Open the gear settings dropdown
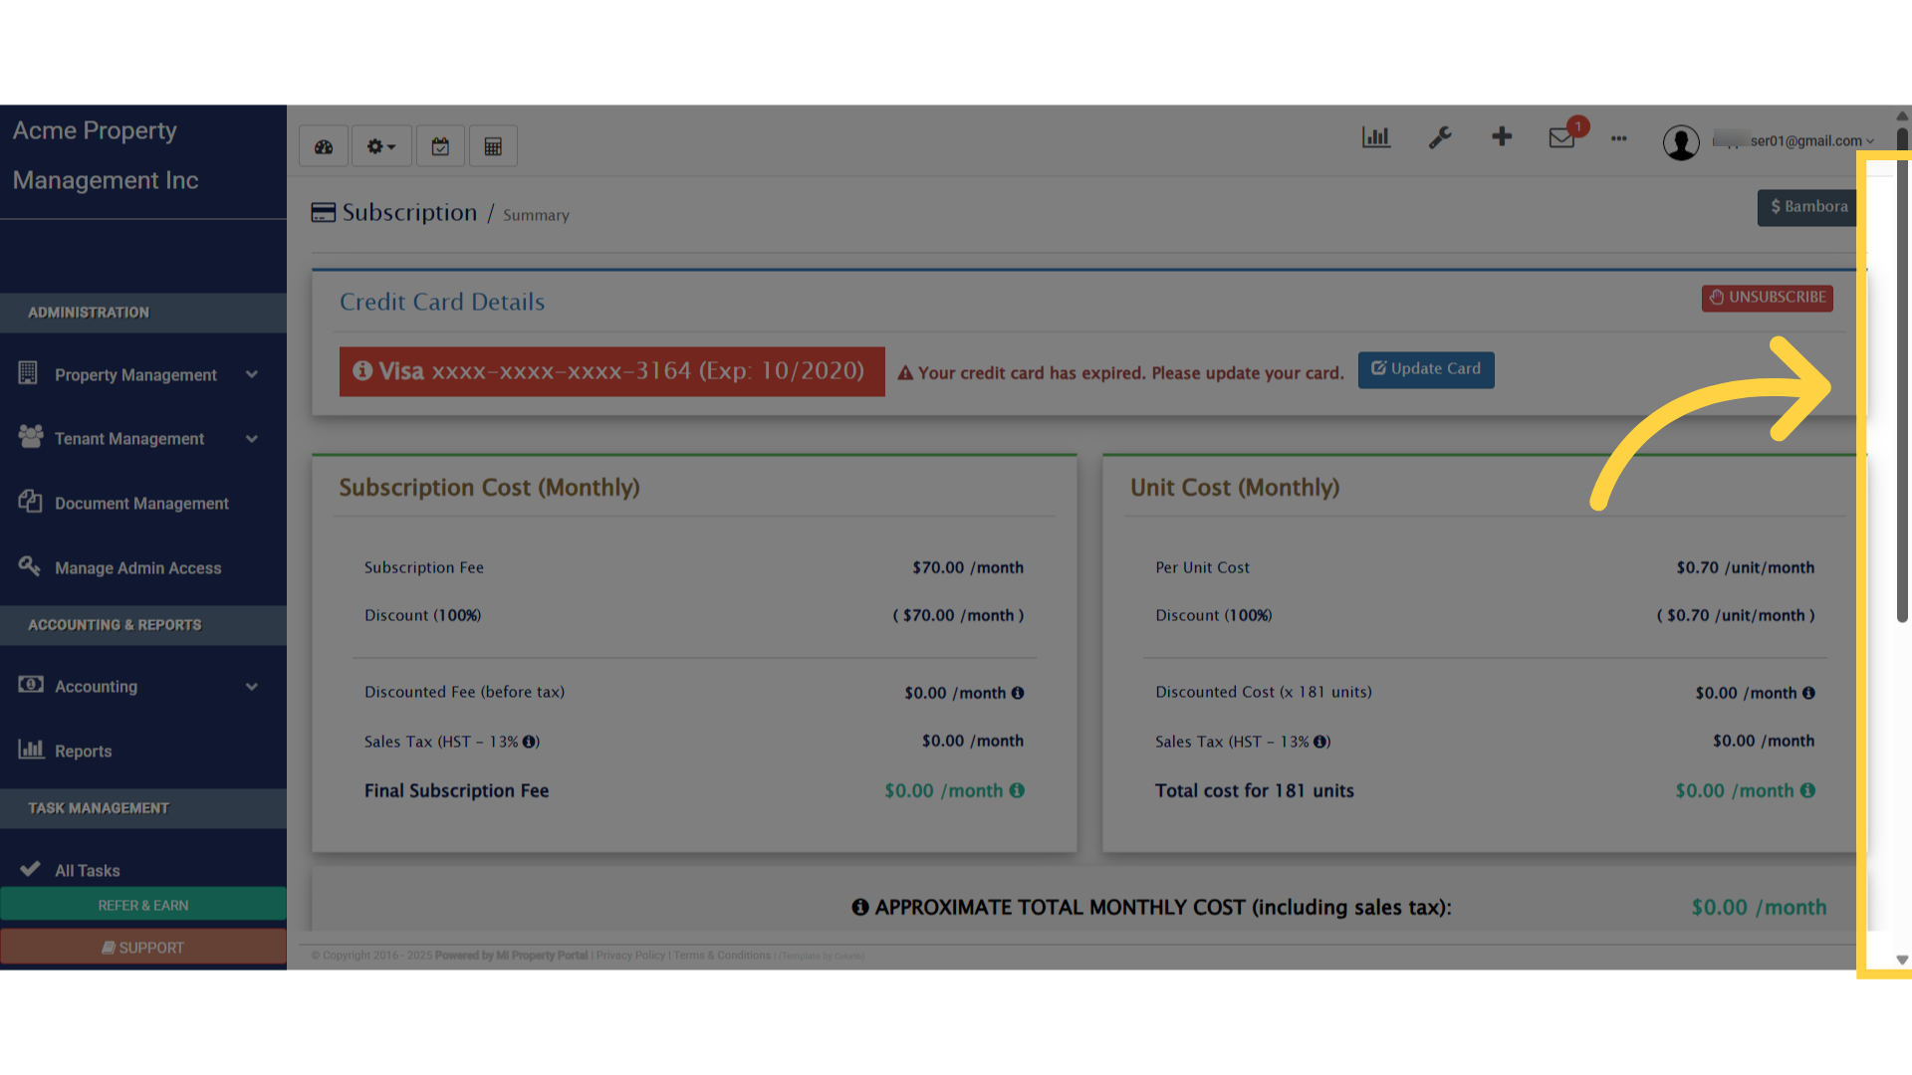Image resolution: width=1912 pixels, height=1075 pixels. (x=380, y=147)
